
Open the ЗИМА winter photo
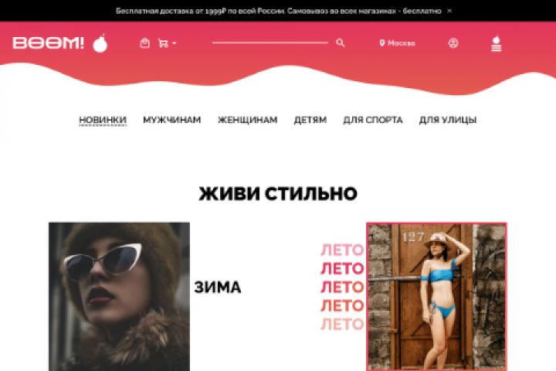point(119,297)
